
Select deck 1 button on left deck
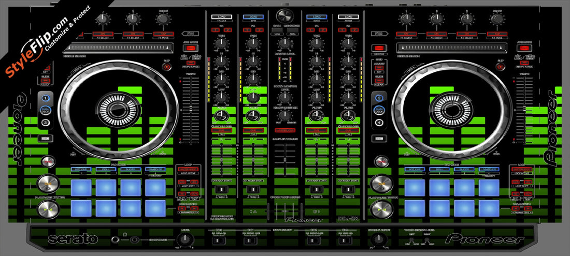(x=45, y=98)
